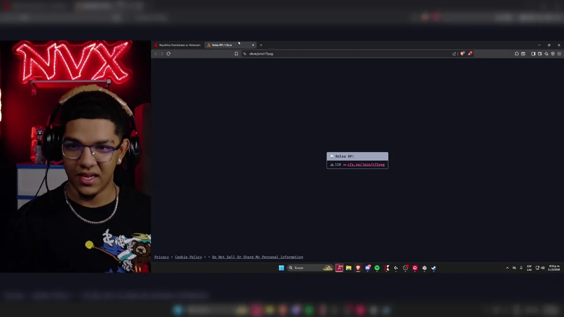Screen dimensions: 564x317
Task: Open Steam from taskbar
Action: 434,268
